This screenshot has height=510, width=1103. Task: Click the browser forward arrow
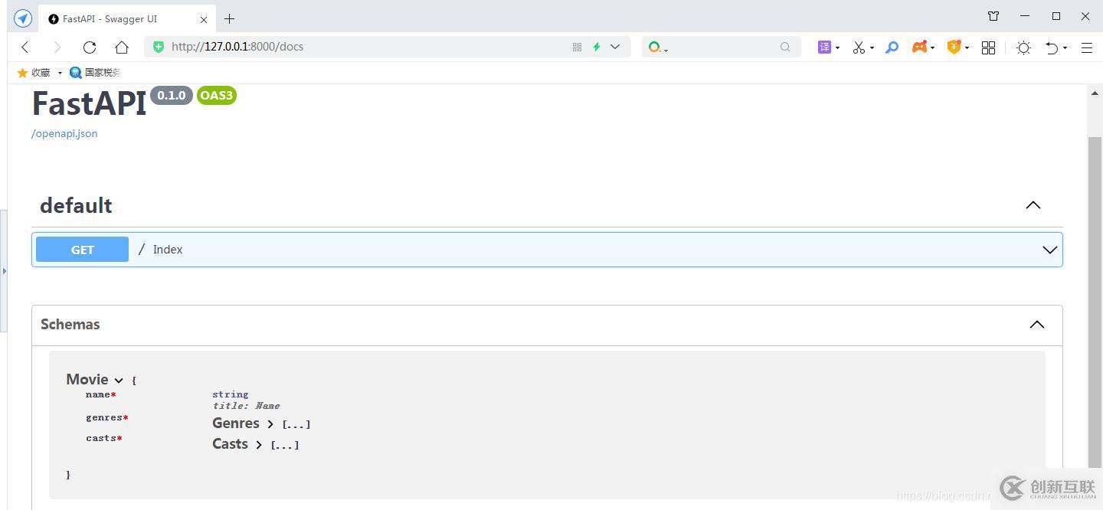(x=57, y=47)
